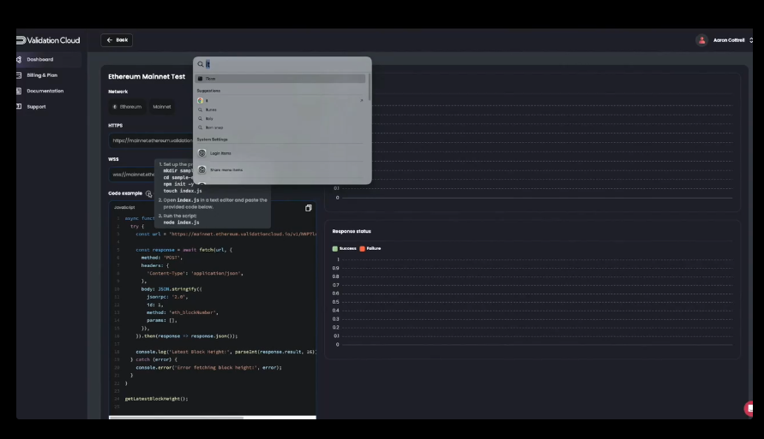Click the Spotlight magnifying glass icon
Image resolution: width=764 pixels, height=439 pixels.
pos(201,64)
